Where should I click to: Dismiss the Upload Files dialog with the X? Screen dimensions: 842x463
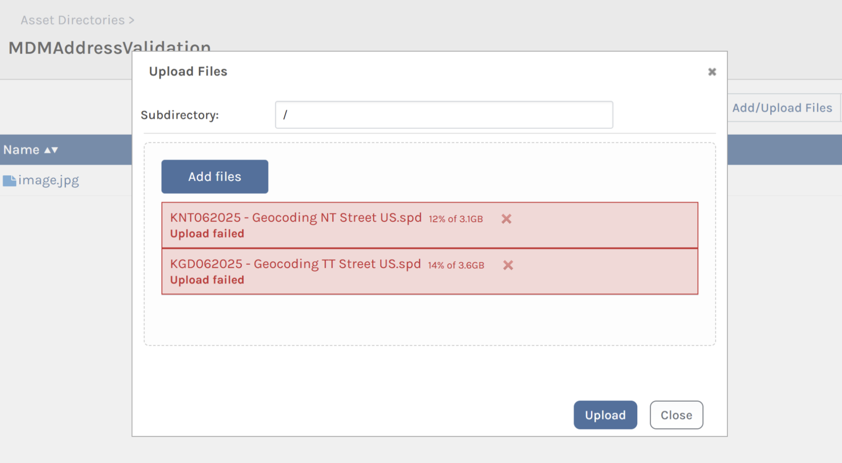712,72
